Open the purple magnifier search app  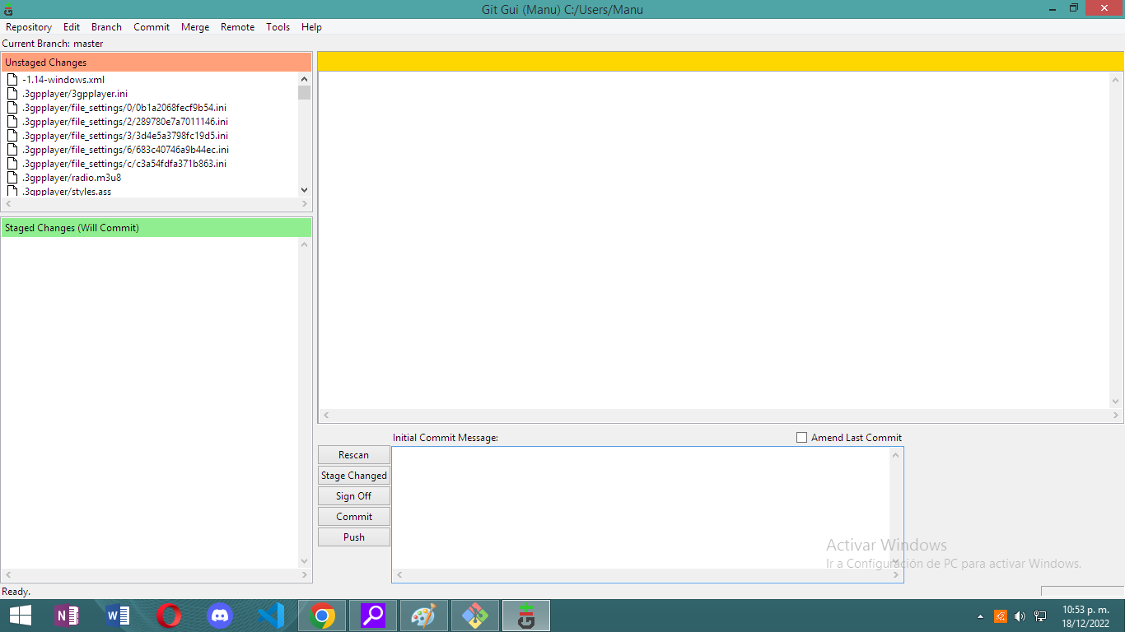coord(373,616)
